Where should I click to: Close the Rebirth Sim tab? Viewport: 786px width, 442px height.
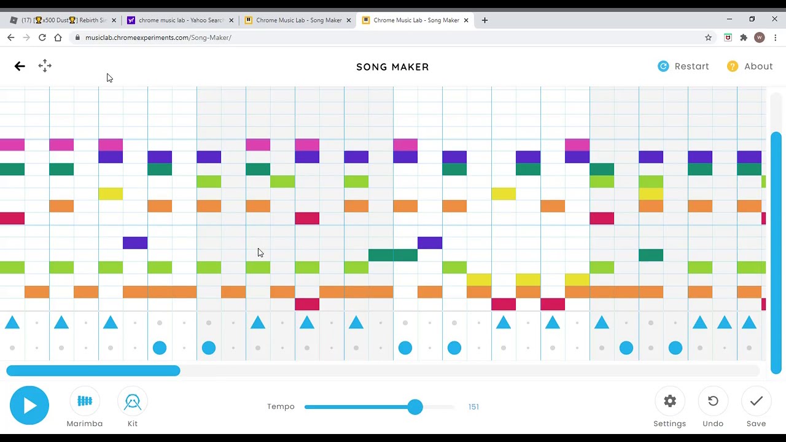[114, 20]
